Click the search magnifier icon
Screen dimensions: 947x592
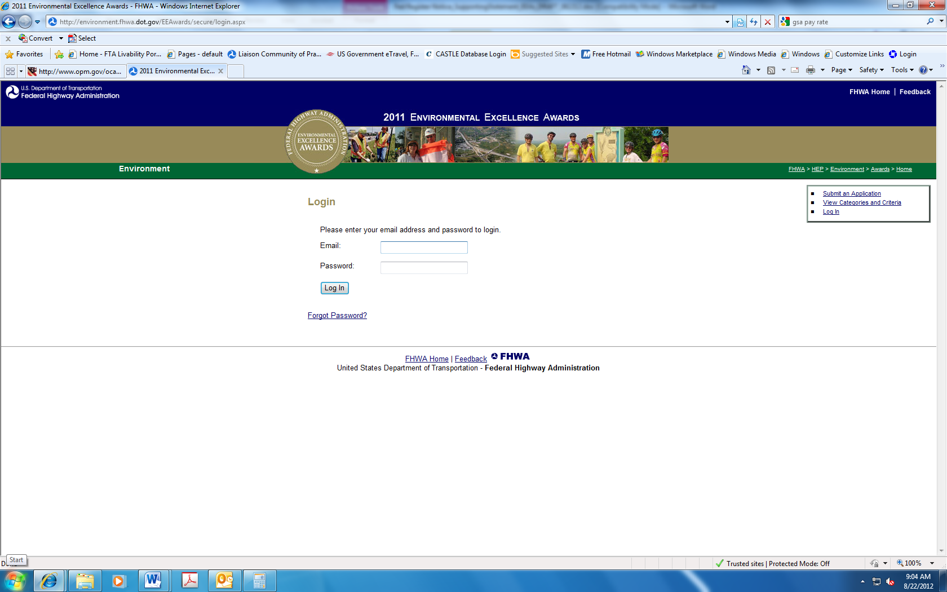point(930,21)
